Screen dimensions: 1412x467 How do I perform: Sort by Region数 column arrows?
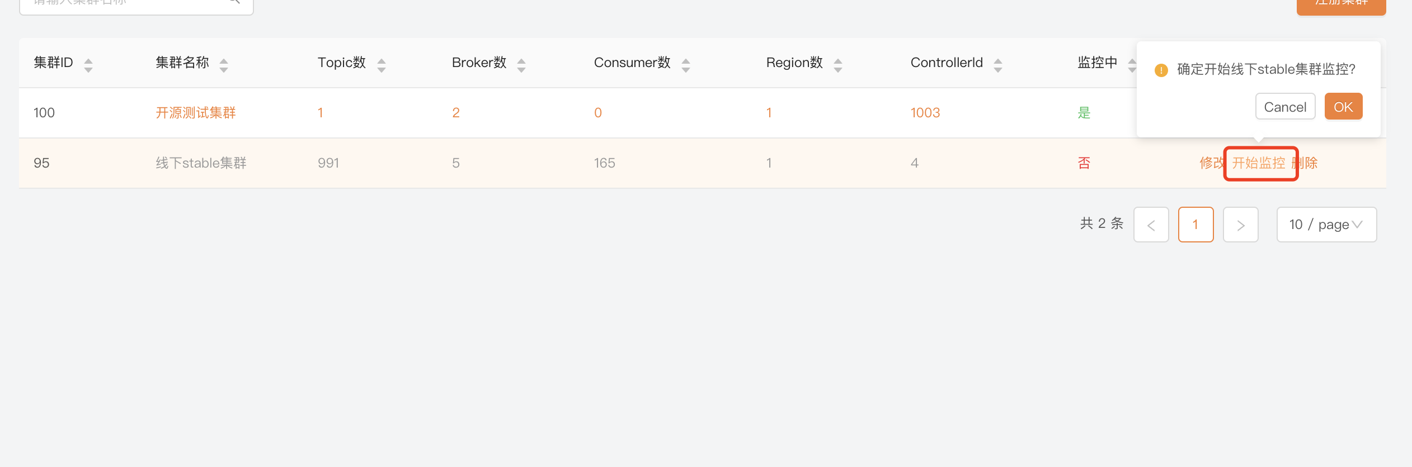[838, 65]
